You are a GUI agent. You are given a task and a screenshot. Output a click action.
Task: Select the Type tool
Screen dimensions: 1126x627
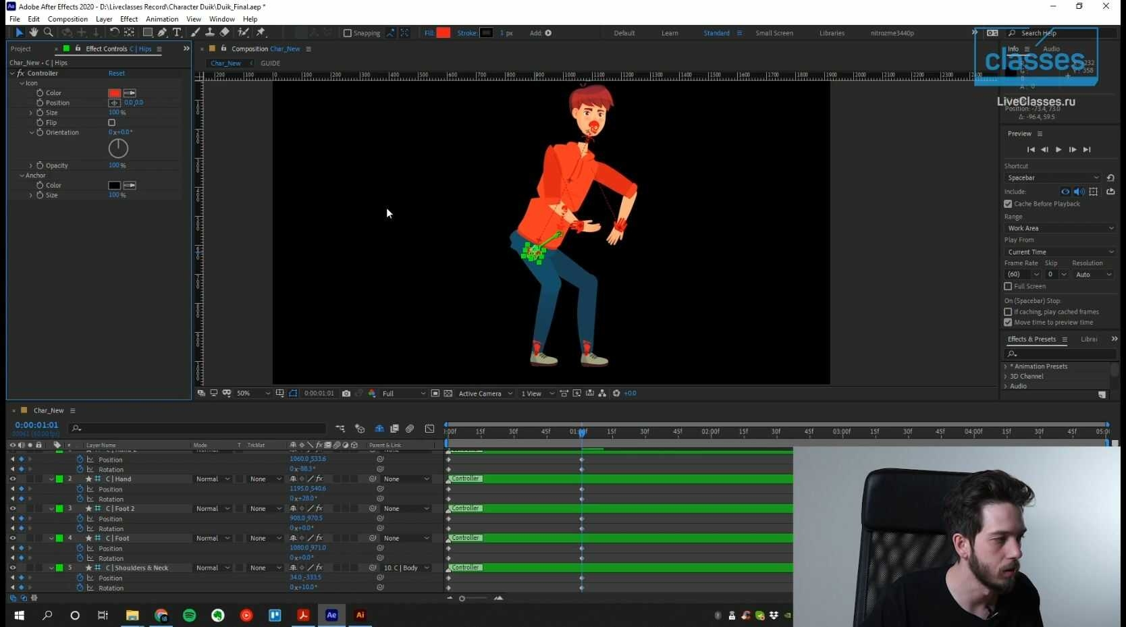[x=177, y=32]
